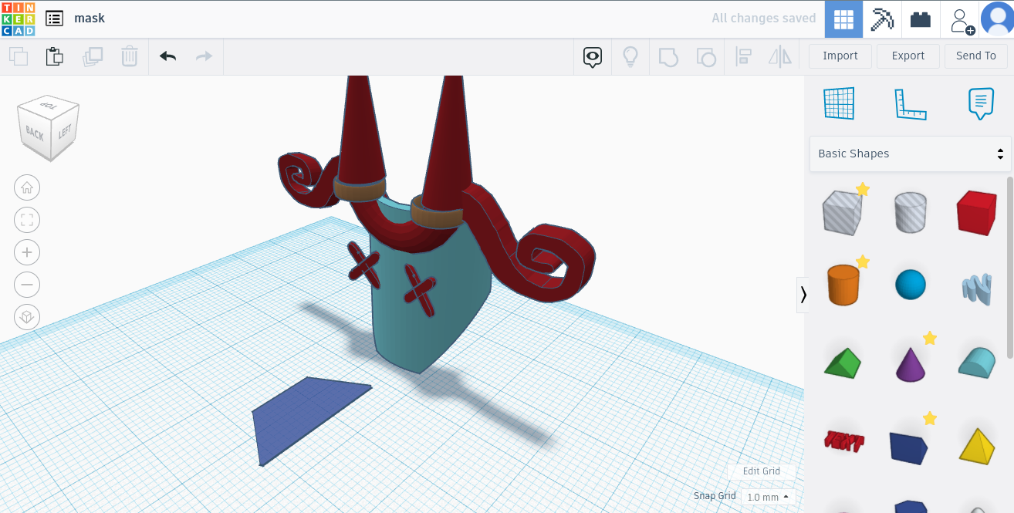Pick the orange Cylinder shape
The image size is (1014, 513).
tap(843, 285)
